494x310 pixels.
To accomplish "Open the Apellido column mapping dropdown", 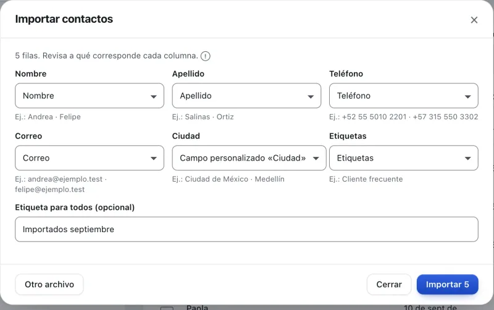I will (246, 96).
